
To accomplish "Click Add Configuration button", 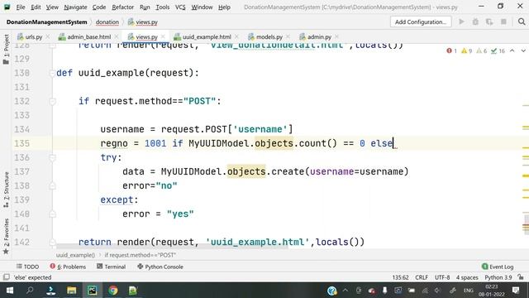I will point(421,22).
